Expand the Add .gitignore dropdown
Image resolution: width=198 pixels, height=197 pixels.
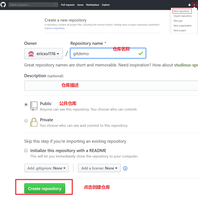click(46, 168)
